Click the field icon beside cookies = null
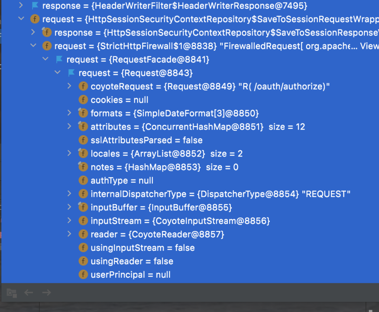The image size is (379, 312). 83,100
